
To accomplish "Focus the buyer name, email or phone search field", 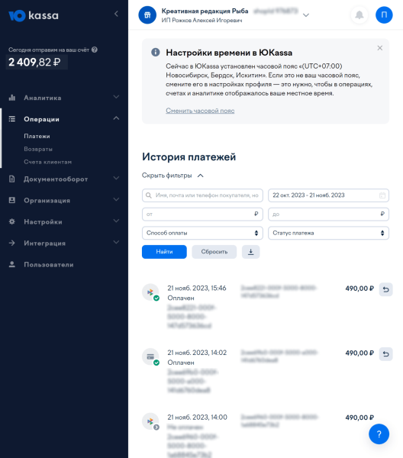I will [202, 195].
